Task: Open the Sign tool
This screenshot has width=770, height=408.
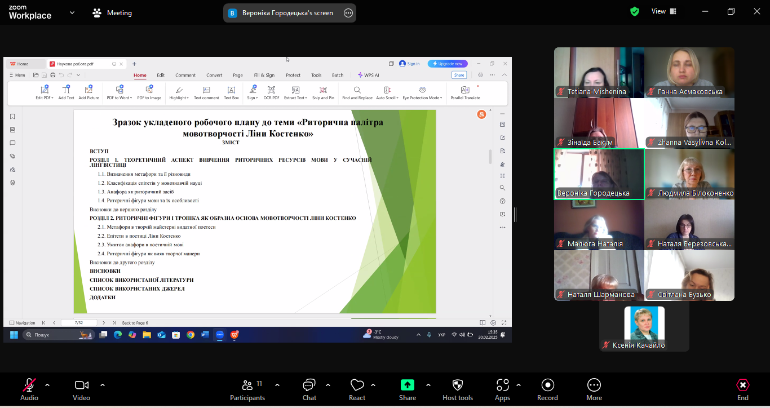Action: point(253,93)
